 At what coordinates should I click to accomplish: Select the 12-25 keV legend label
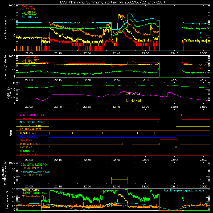coord(29,12)
